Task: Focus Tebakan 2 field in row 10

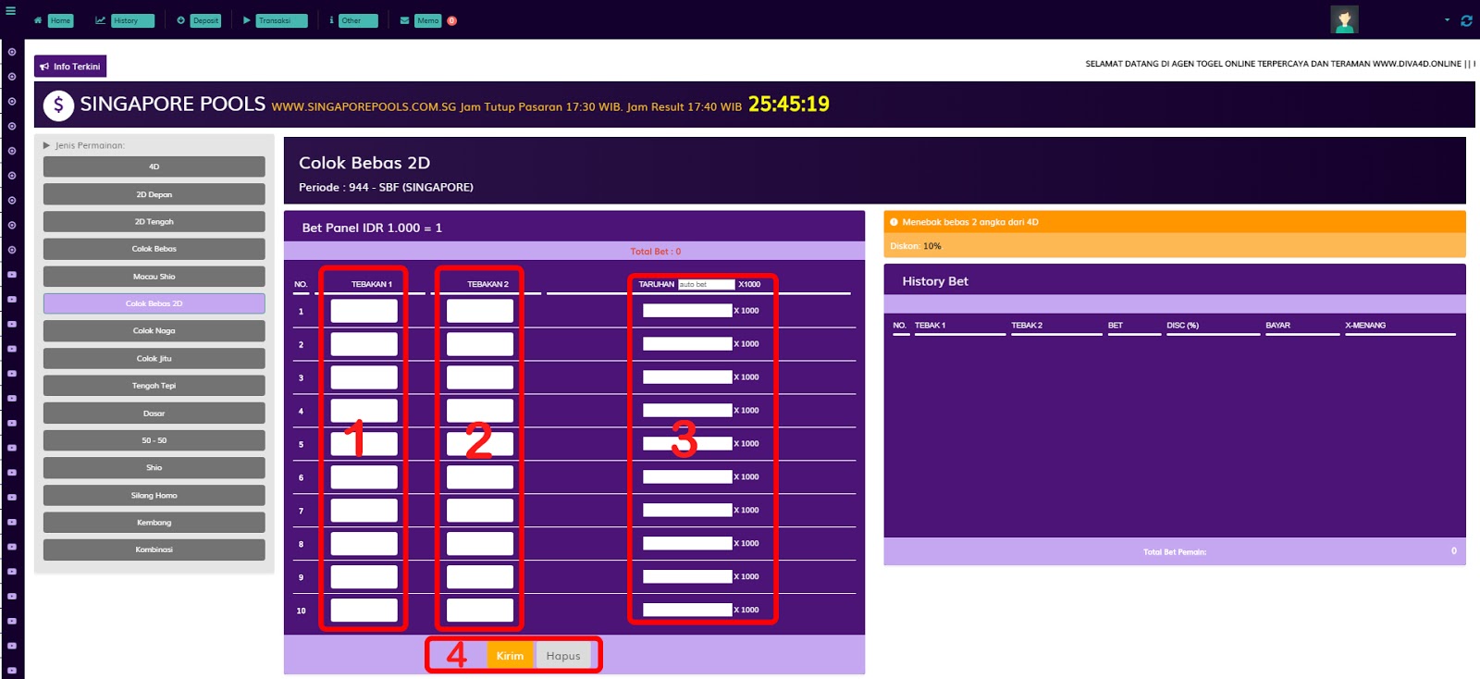Action: click(x=480, y=611)
